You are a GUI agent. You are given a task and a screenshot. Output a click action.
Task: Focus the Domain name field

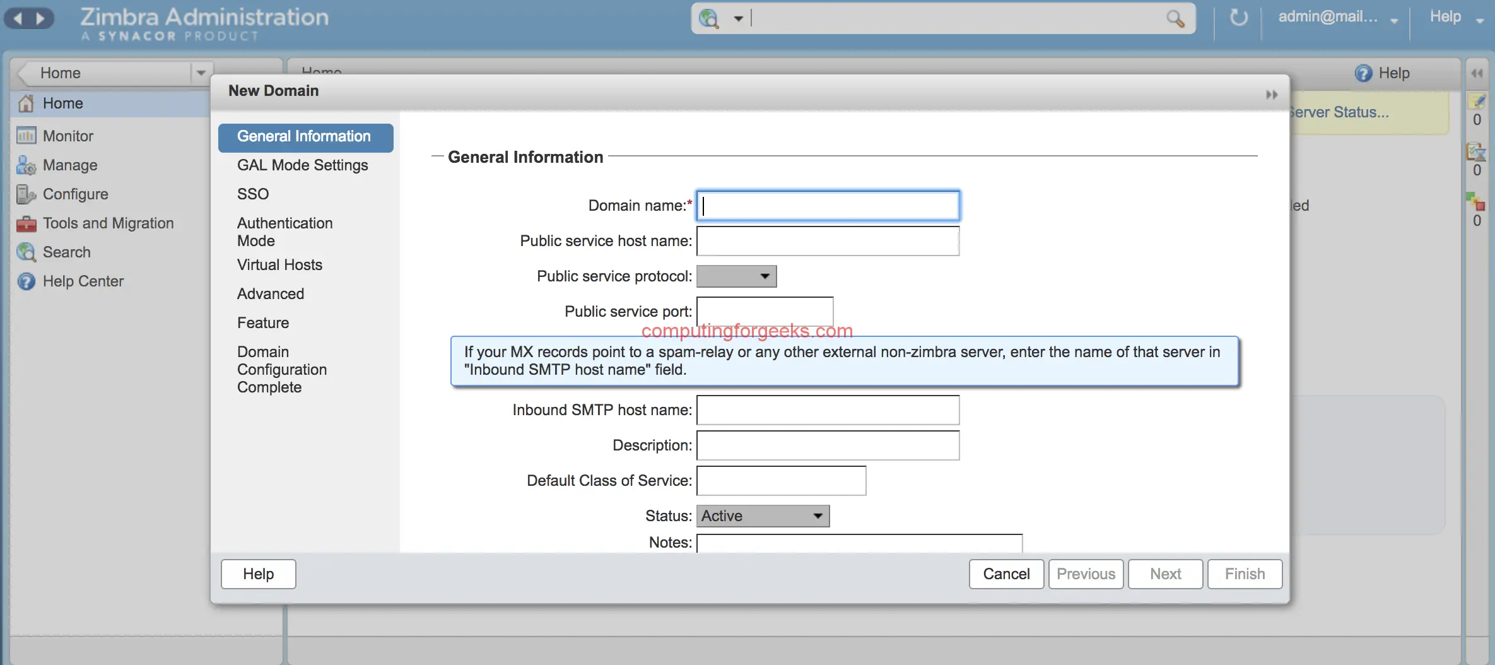[828, 206]
